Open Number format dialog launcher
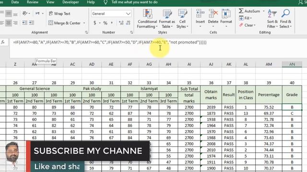Viewport: 307px width, 172px height. pos(131,32)
